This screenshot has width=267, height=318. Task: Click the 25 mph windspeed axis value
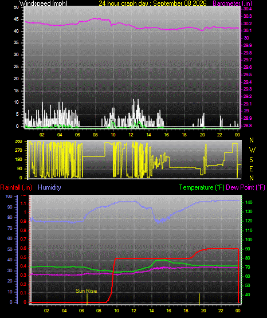pyautogui.click(x=16, y=66)
